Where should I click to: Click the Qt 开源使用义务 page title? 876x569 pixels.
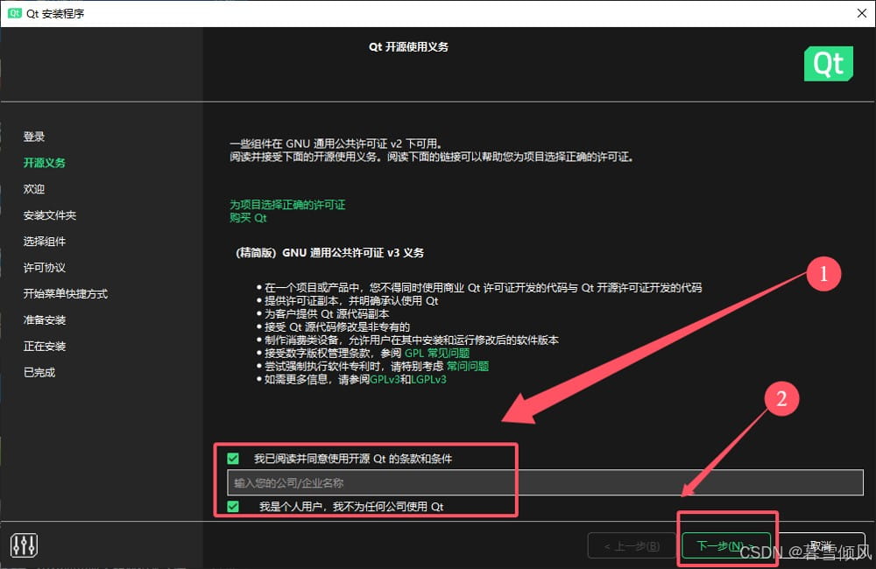pyautogui.click(x=408, y=47)
